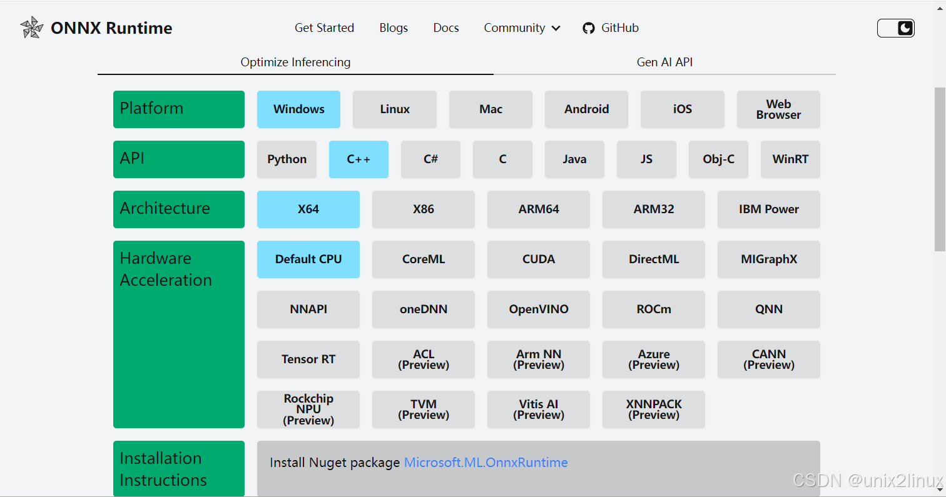Select the IBM Power architecture
The image size is (946, 497).
click(x=769, y=209)
